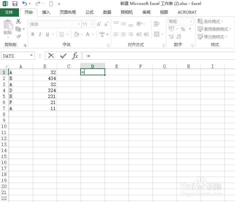Open font color palette dropdown arrow
Viewport: 235px width, 202px height.
pos(93,35)
